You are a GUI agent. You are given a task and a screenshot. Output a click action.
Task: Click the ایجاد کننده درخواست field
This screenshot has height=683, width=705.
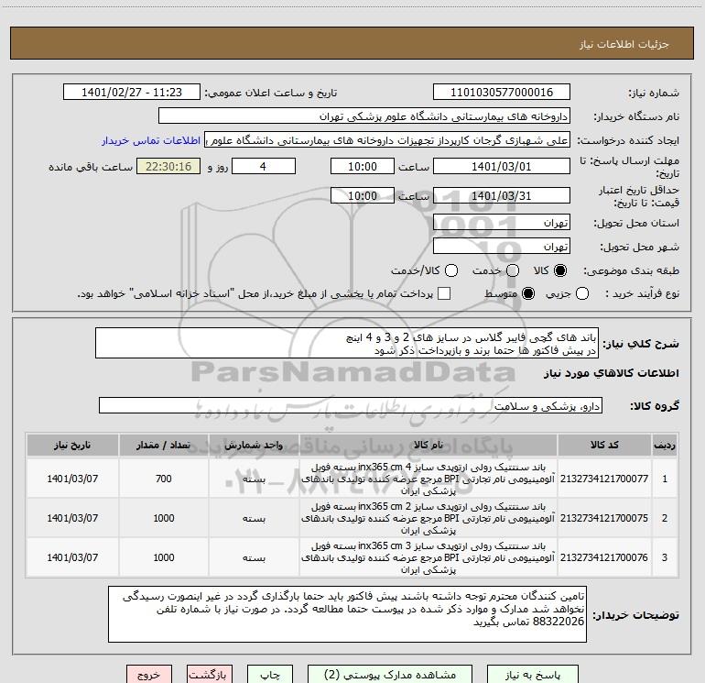pos(387,140)
